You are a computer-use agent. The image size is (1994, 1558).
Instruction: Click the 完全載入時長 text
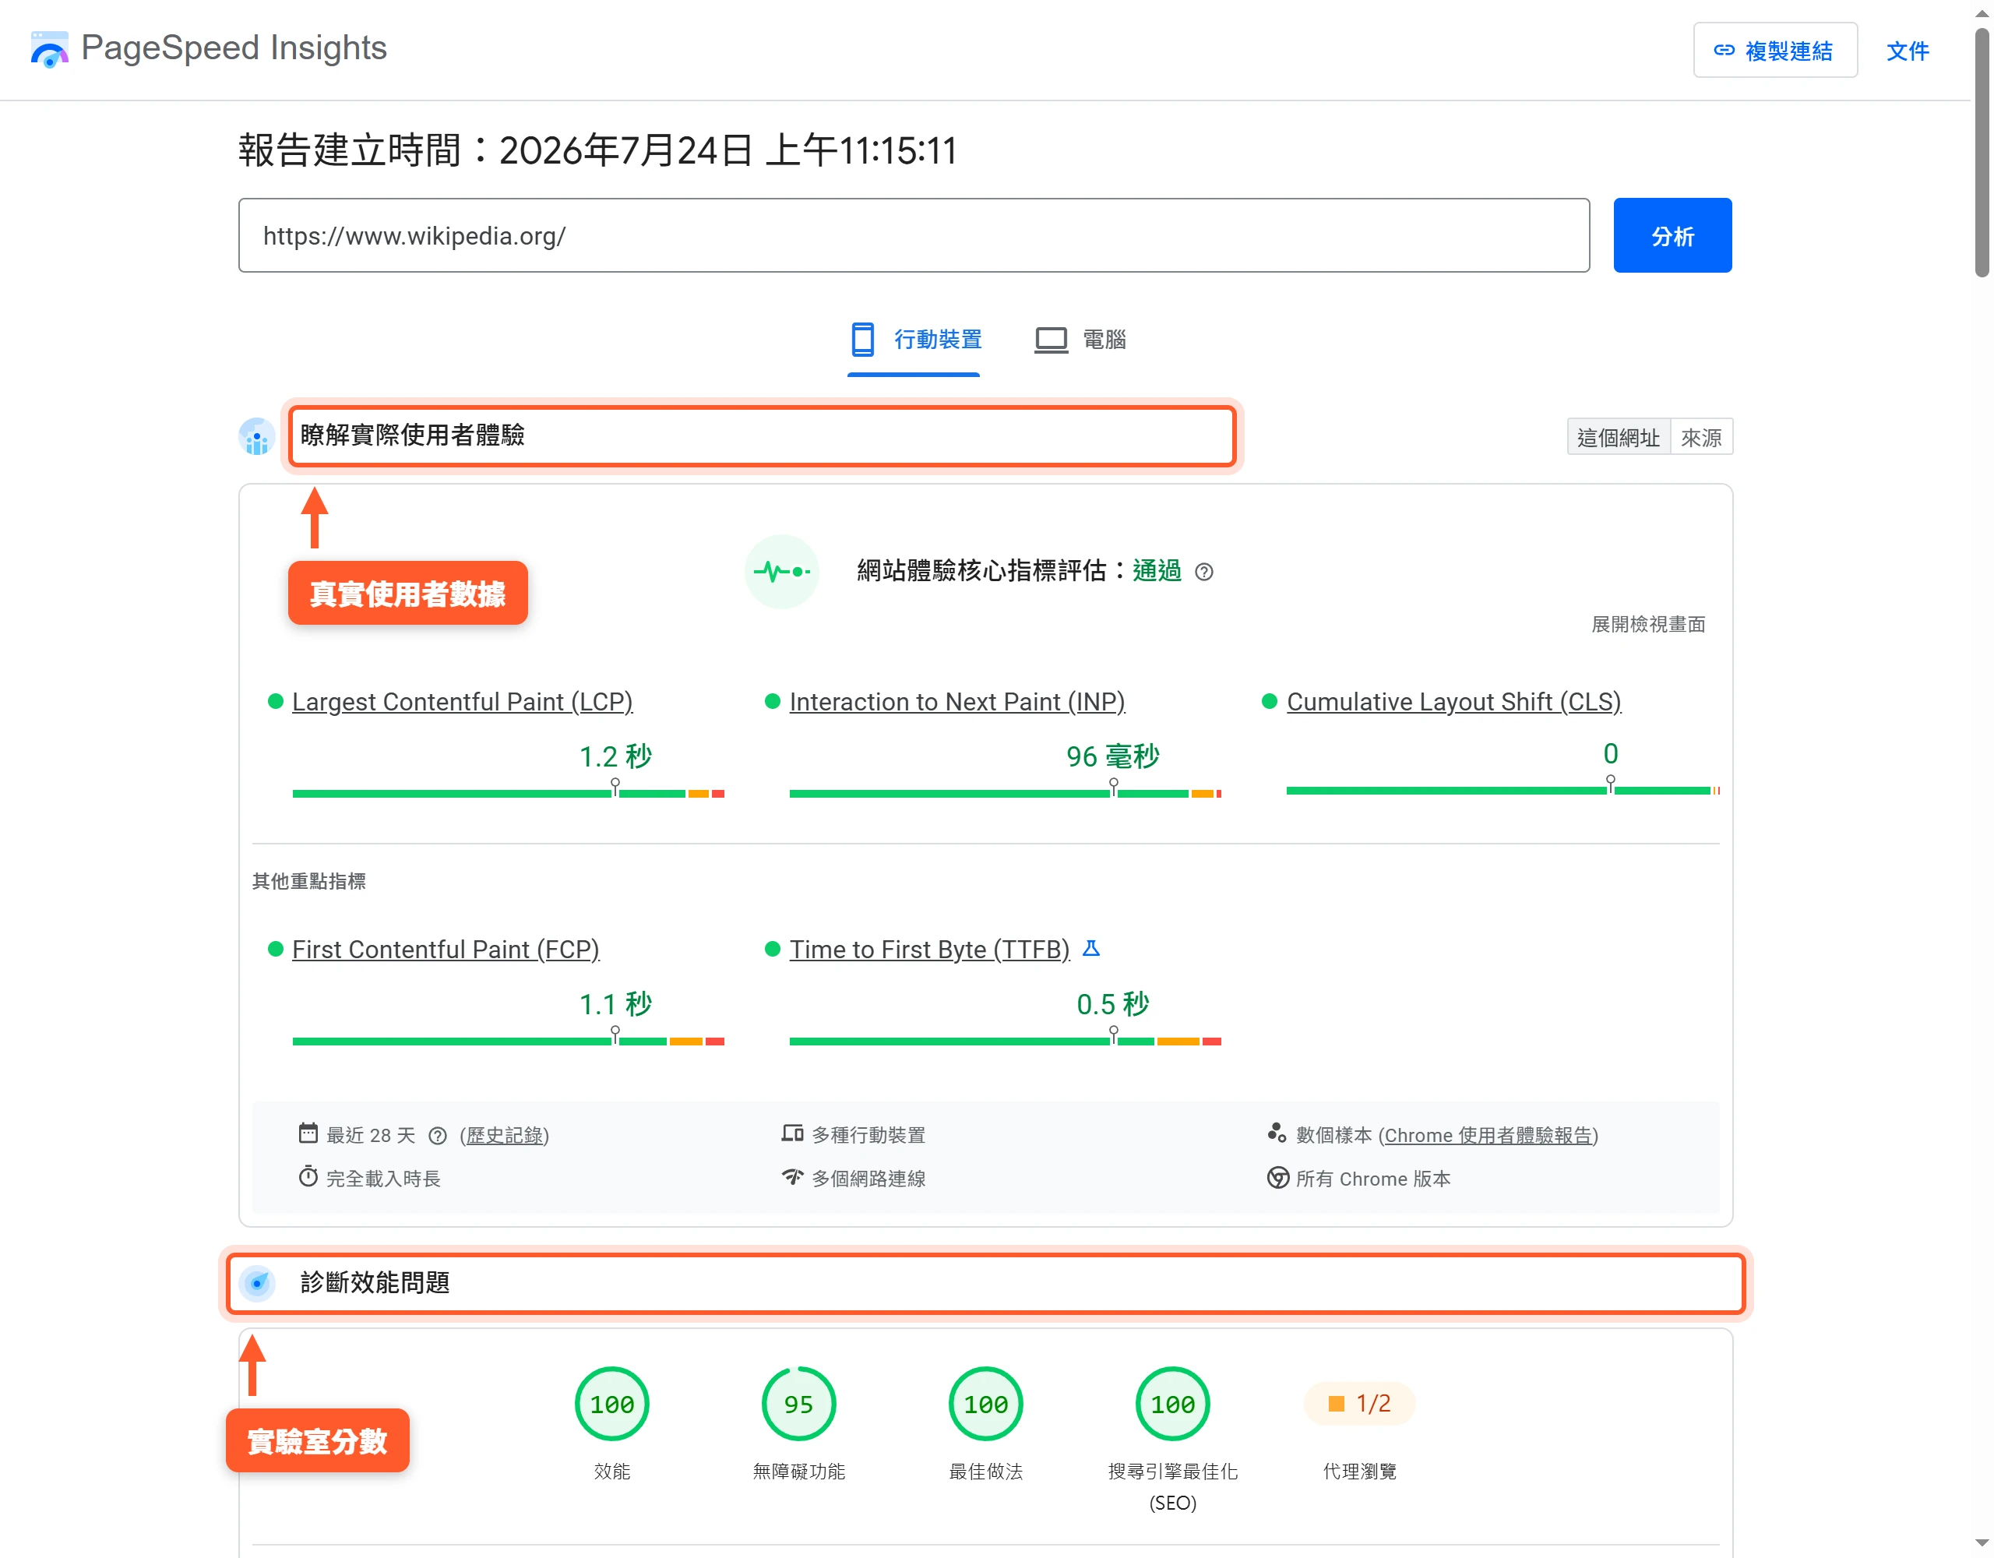(x=383, y=1178)
